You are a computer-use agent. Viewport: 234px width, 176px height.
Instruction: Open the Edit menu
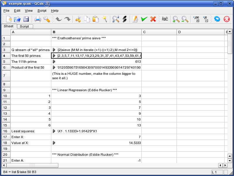pyautogui.click(x=17, y=11)
